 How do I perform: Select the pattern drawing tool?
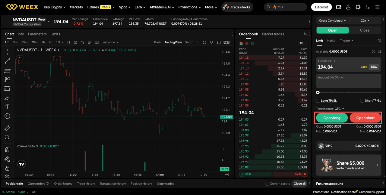pyautogui.click(x=7, y=79)
